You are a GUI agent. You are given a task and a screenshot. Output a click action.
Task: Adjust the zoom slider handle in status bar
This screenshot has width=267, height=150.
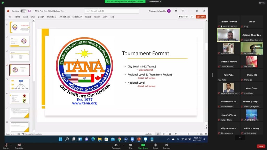click(188, 134)
